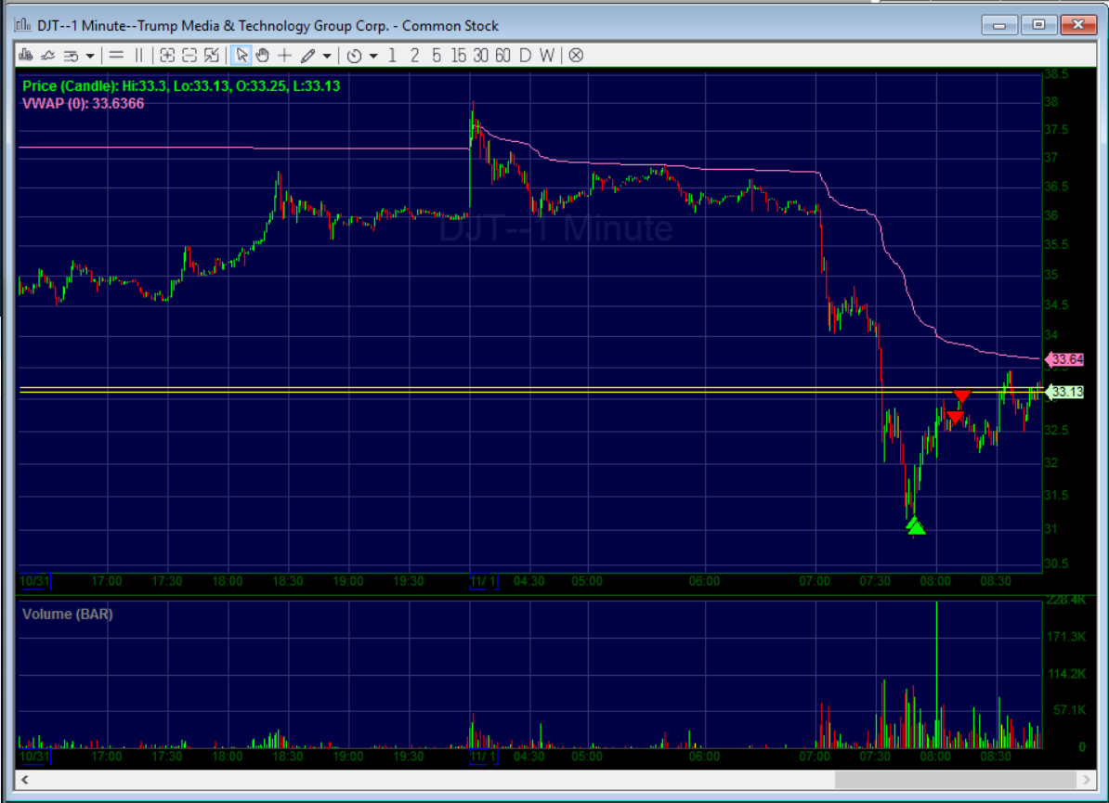The image size is (1109, 803).
Task: Switch chart to Weekly interval
Action: pyautogui.click(x=547, y=55)
